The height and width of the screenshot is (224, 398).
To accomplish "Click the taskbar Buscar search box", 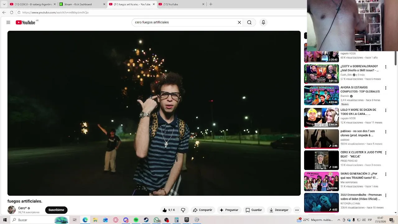I will coord(39,220).
